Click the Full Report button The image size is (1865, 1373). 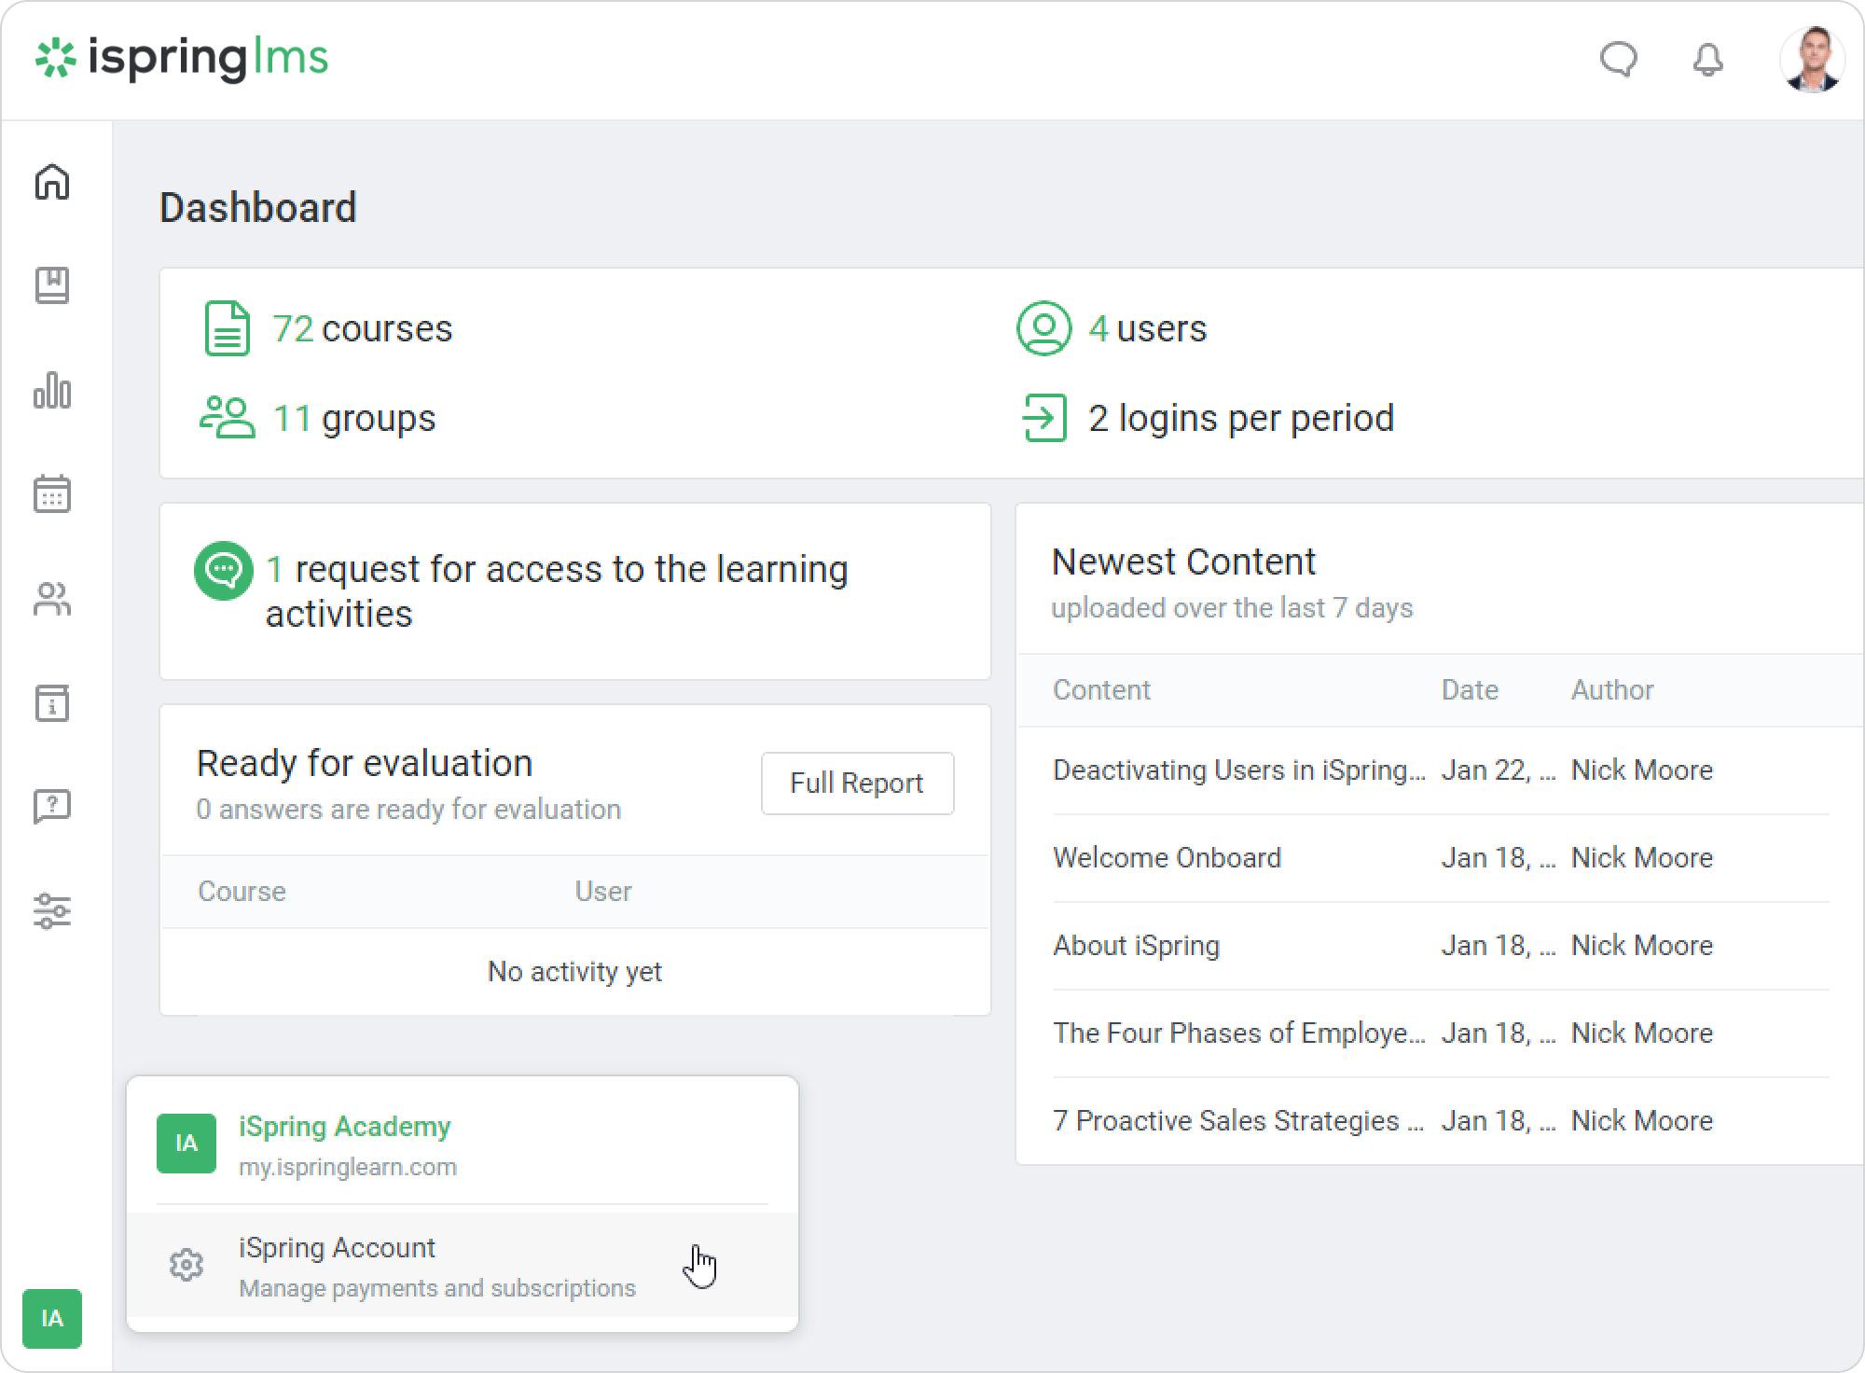857,784
